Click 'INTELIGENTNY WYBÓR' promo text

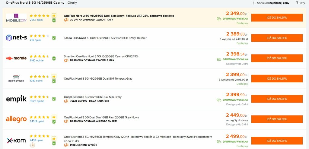(x=84, y=145)
